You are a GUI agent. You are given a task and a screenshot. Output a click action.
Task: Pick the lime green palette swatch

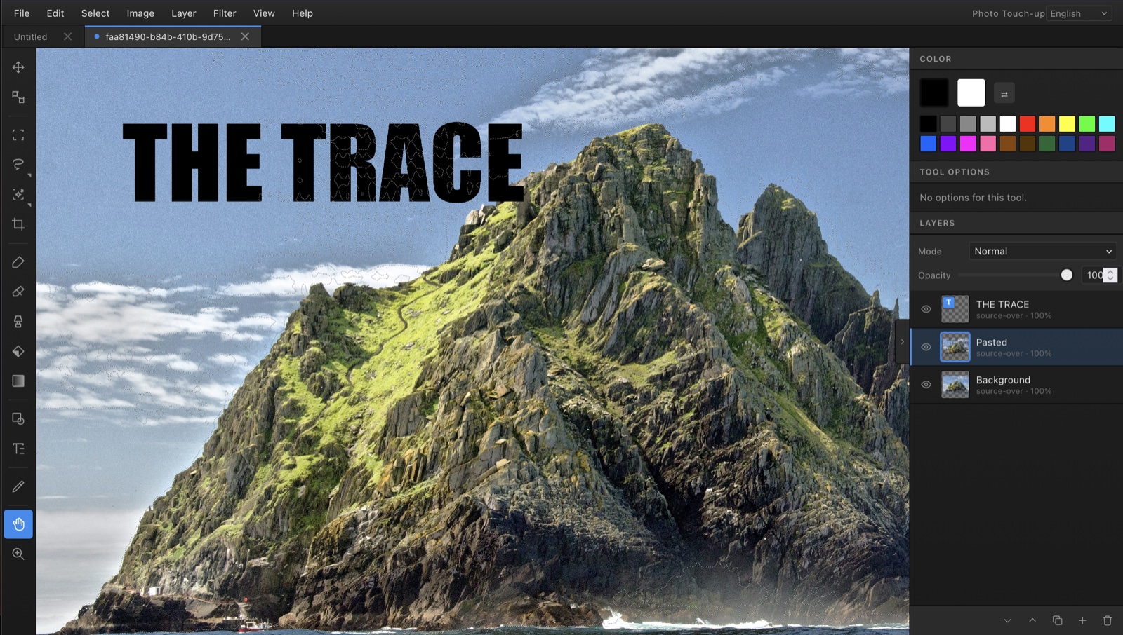(1087, 124)
